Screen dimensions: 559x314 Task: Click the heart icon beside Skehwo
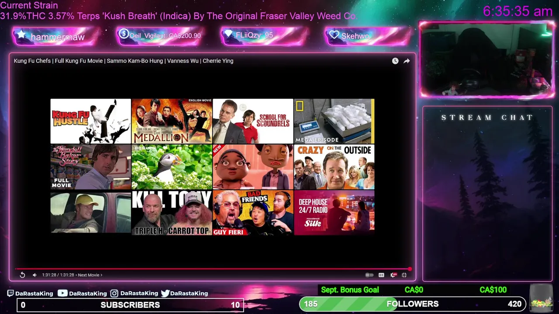click(334, 35)
